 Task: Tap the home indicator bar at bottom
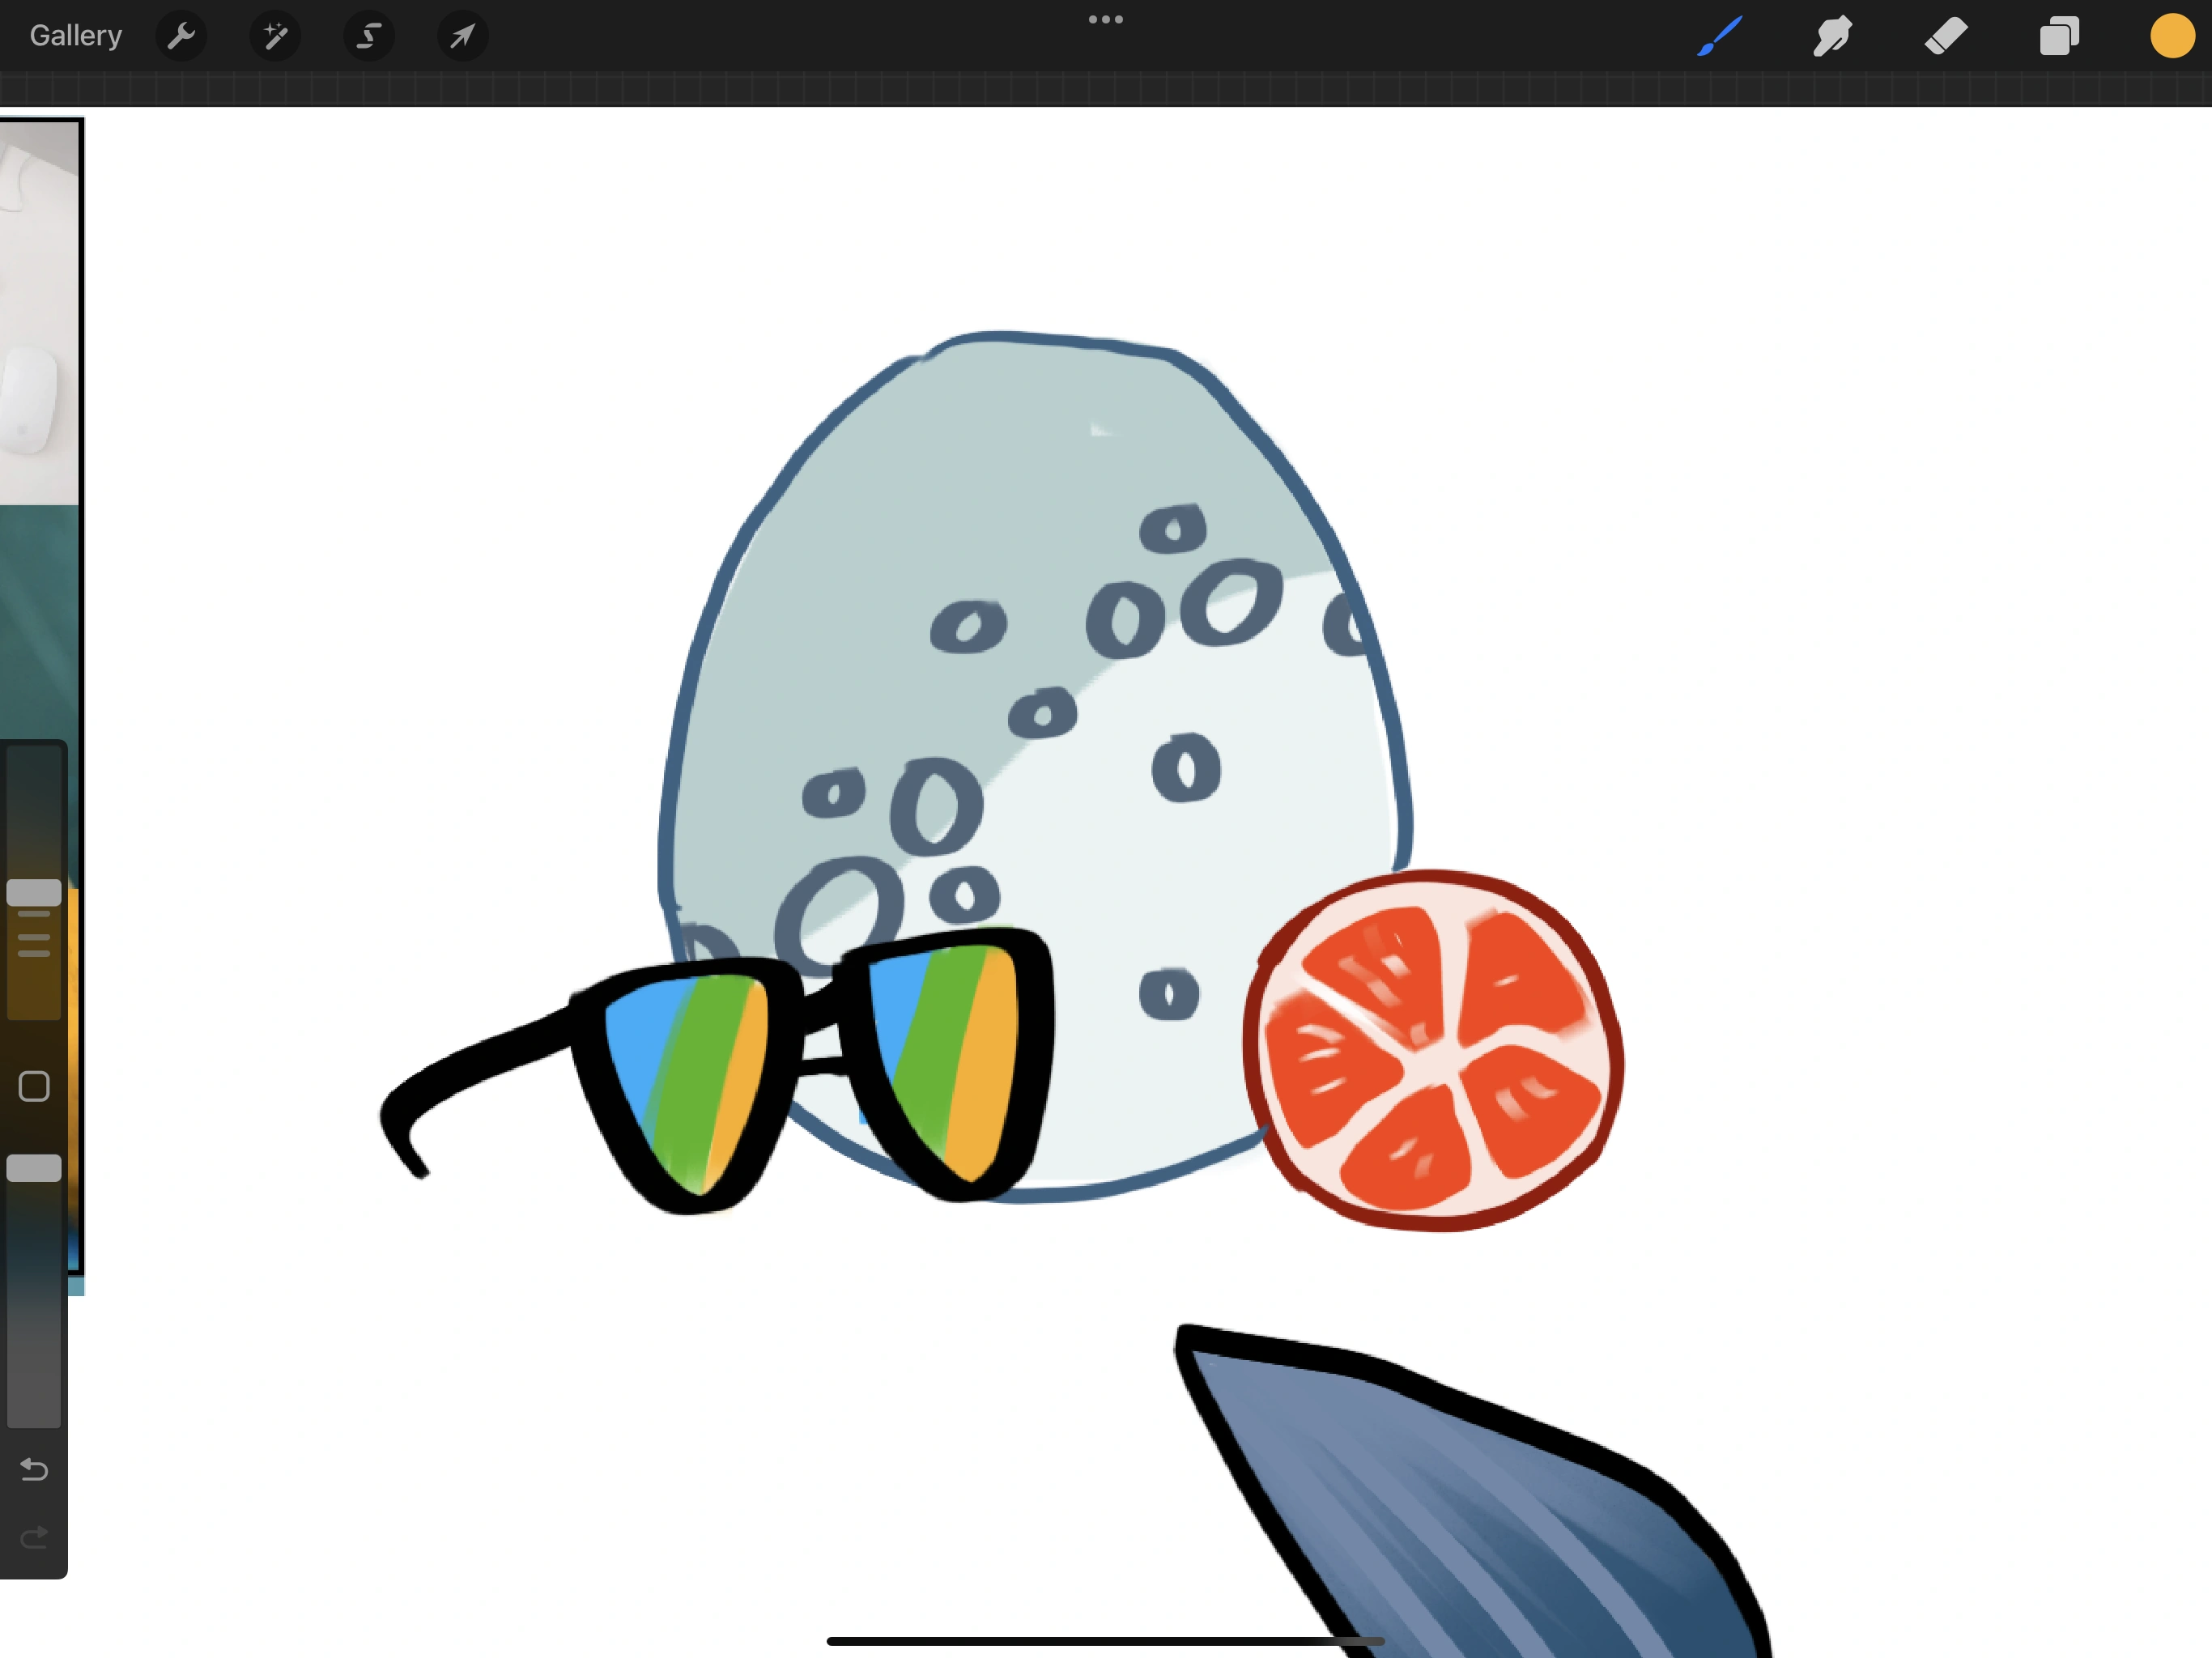pyautogui.click(x=1105, y=1641)
